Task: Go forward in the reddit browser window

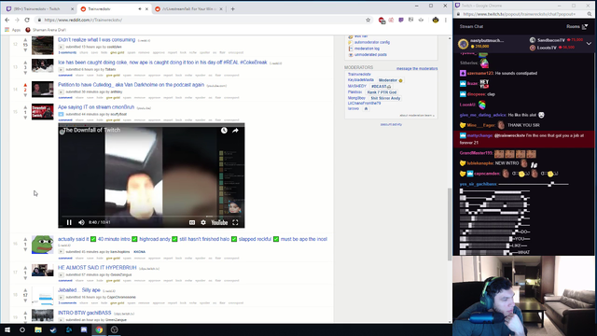Action: pos(17,20)
